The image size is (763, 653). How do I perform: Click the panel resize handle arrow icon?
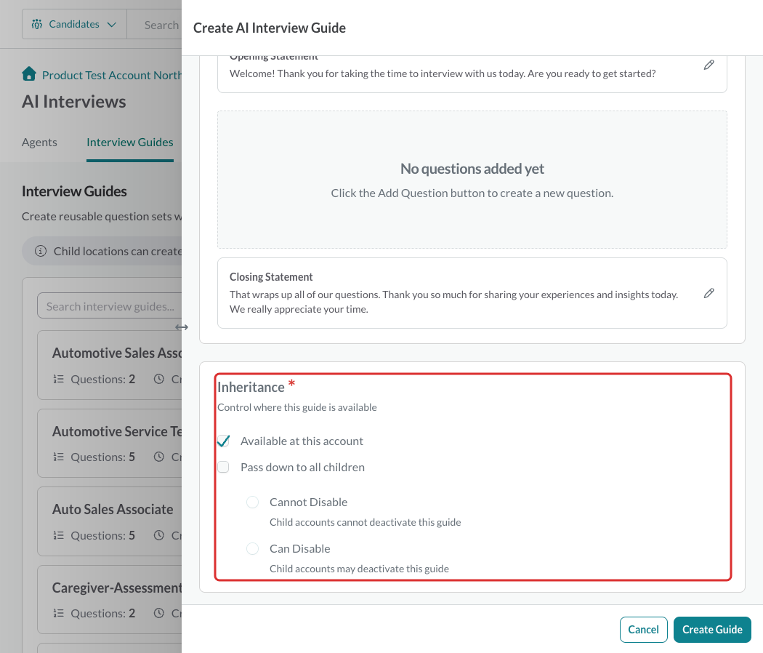pyautogui.click(x=182, y=327)
